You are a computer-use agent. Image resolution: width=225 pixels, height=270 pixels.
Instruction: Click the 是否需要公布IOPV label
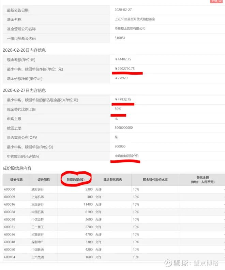[22, 138]
